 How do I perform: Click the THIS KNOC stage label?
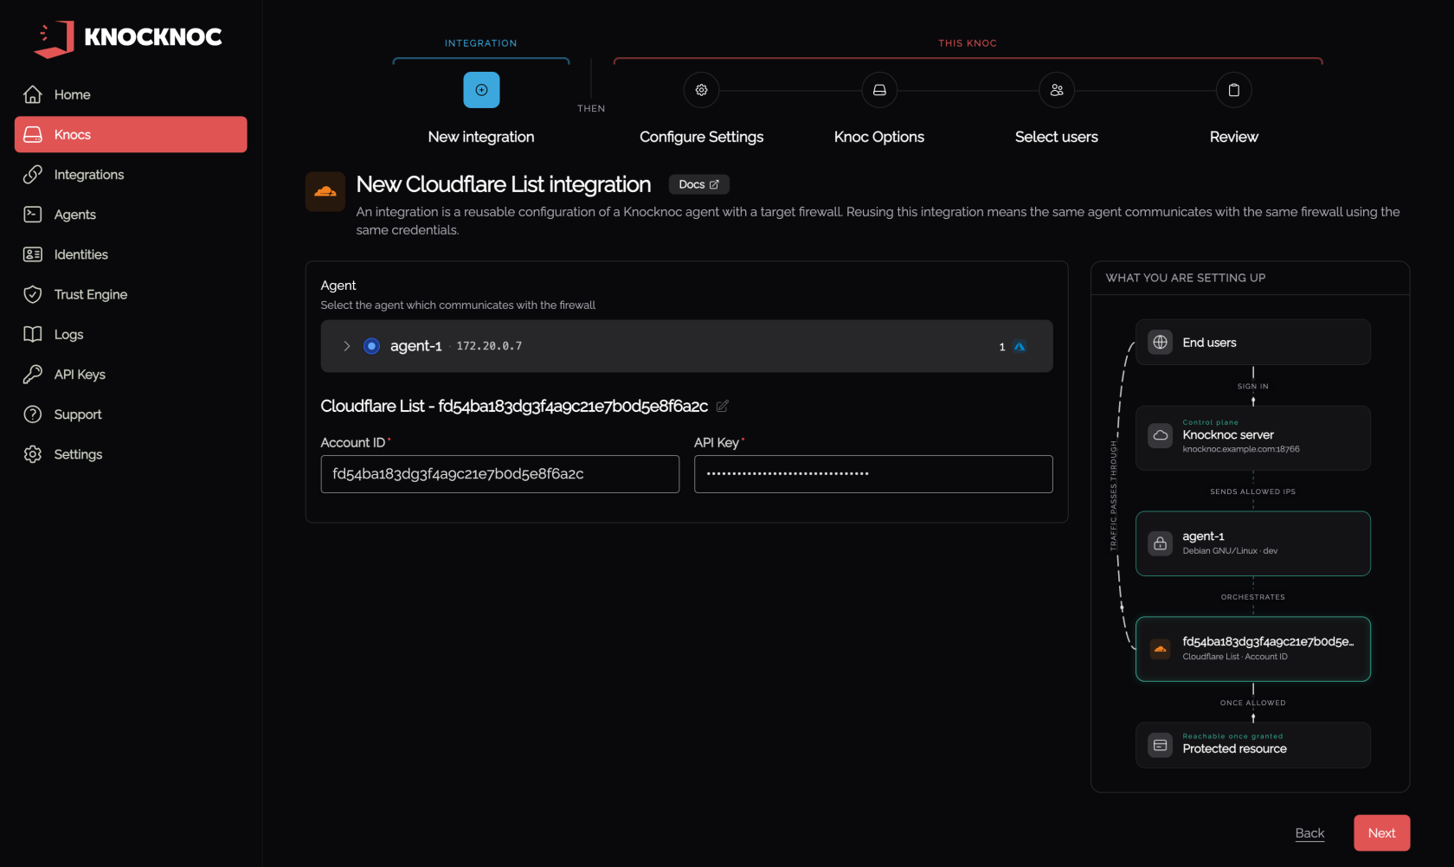[x=968, y=43]
